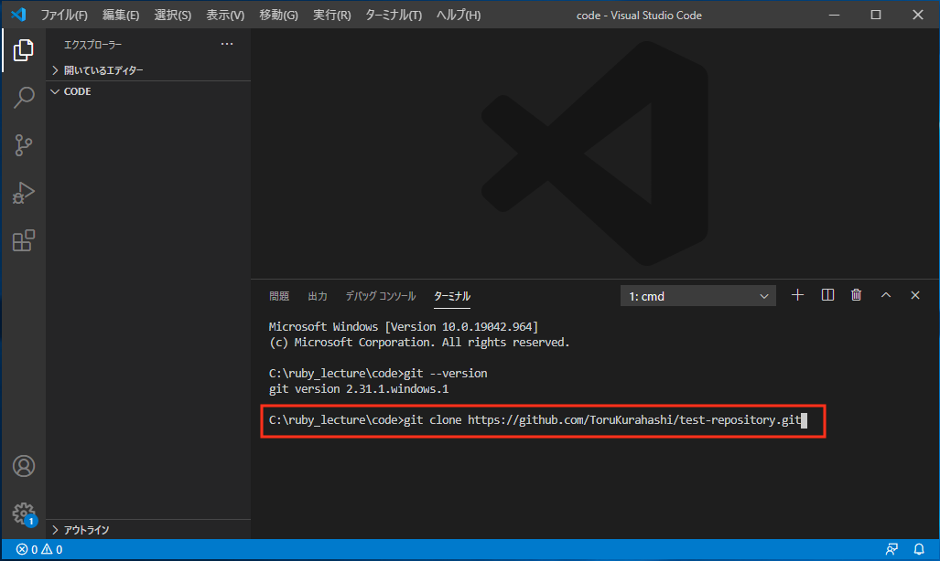Viewport: 940px width, 561px height.
Task: Create a new terminal with plus icon
Action: pyautogui.click(x=797, y=295)
